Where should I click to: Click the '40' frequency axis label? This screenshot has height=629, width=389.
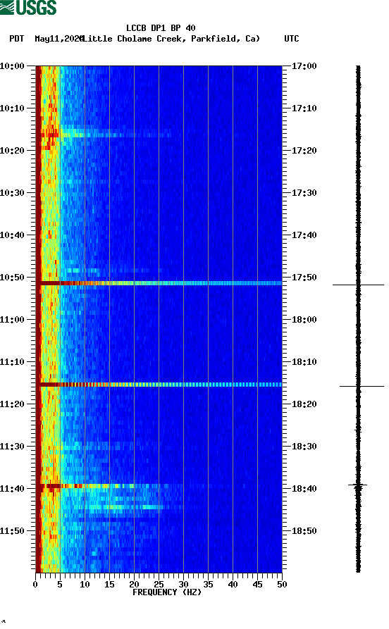233,585
